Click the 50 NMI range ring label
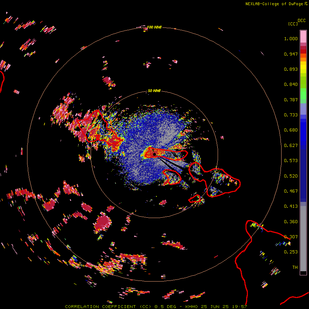Viewport: 309px width, 309px height. pos(154,91)
